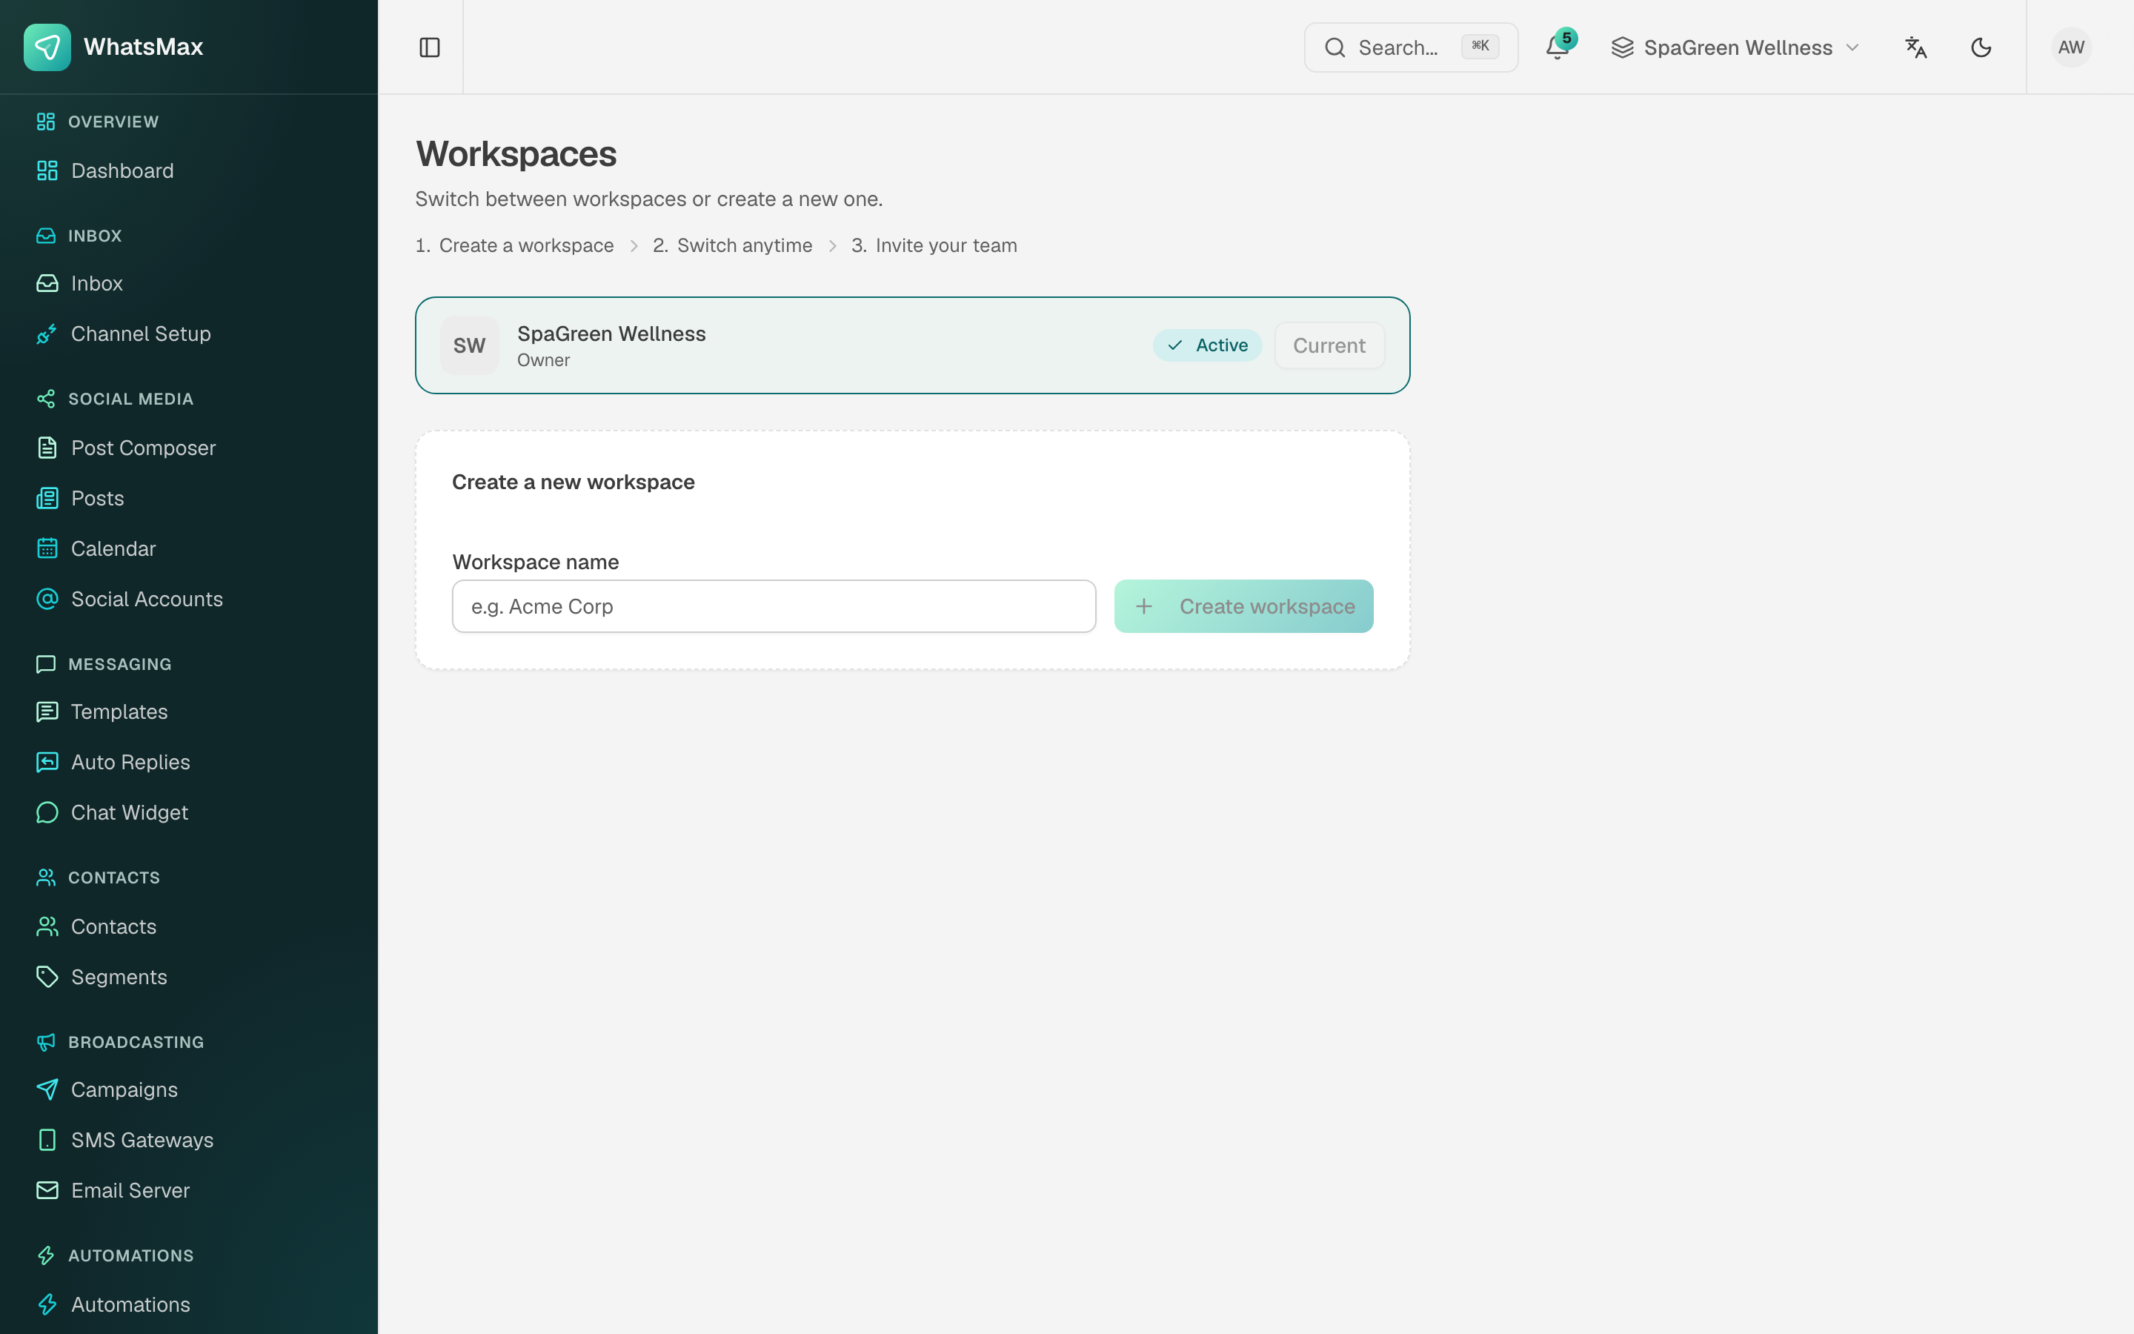This screenshot has width=2134, height=1334.
Task: Click the Auto Replies reply icon
Action: tap(47, 761)
